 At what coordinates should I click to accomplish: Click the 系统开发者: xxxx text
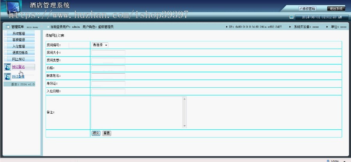(x=306, y=27)
